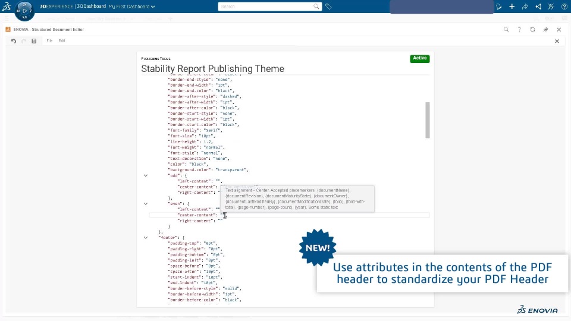Image resolution: width=571 pixels, height=321 pixels.
Task: Open notifications icon in top bar
Action: (499, 7)
